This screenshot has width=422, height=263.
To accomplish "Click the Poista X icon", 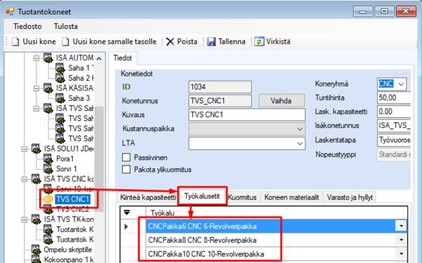I will click(170, 42).
